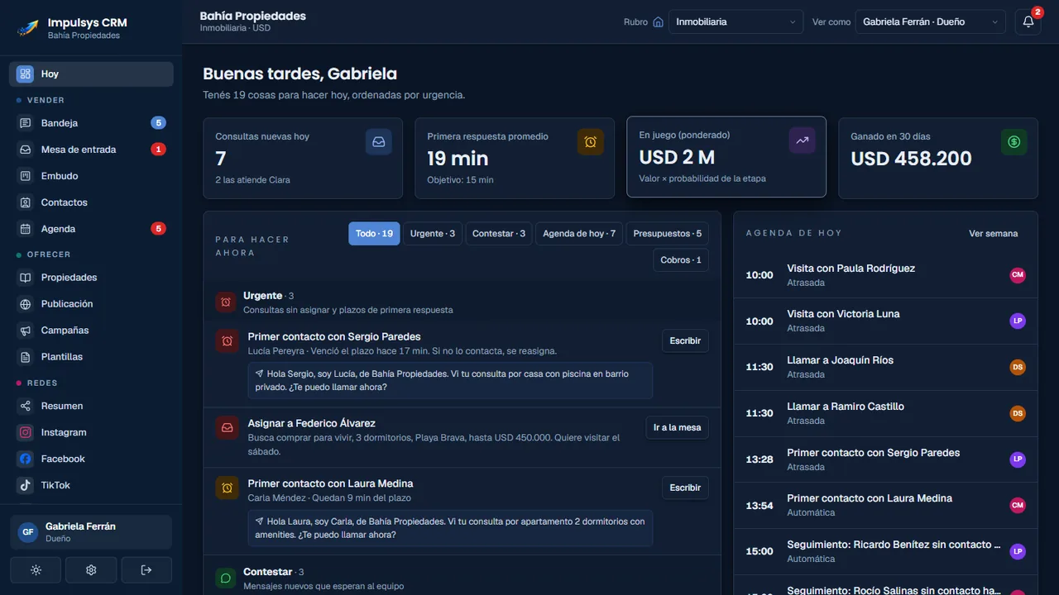Open Agenda in the sidebar
The height and width of the screenshot is (595, 1059).
[91, 229]
